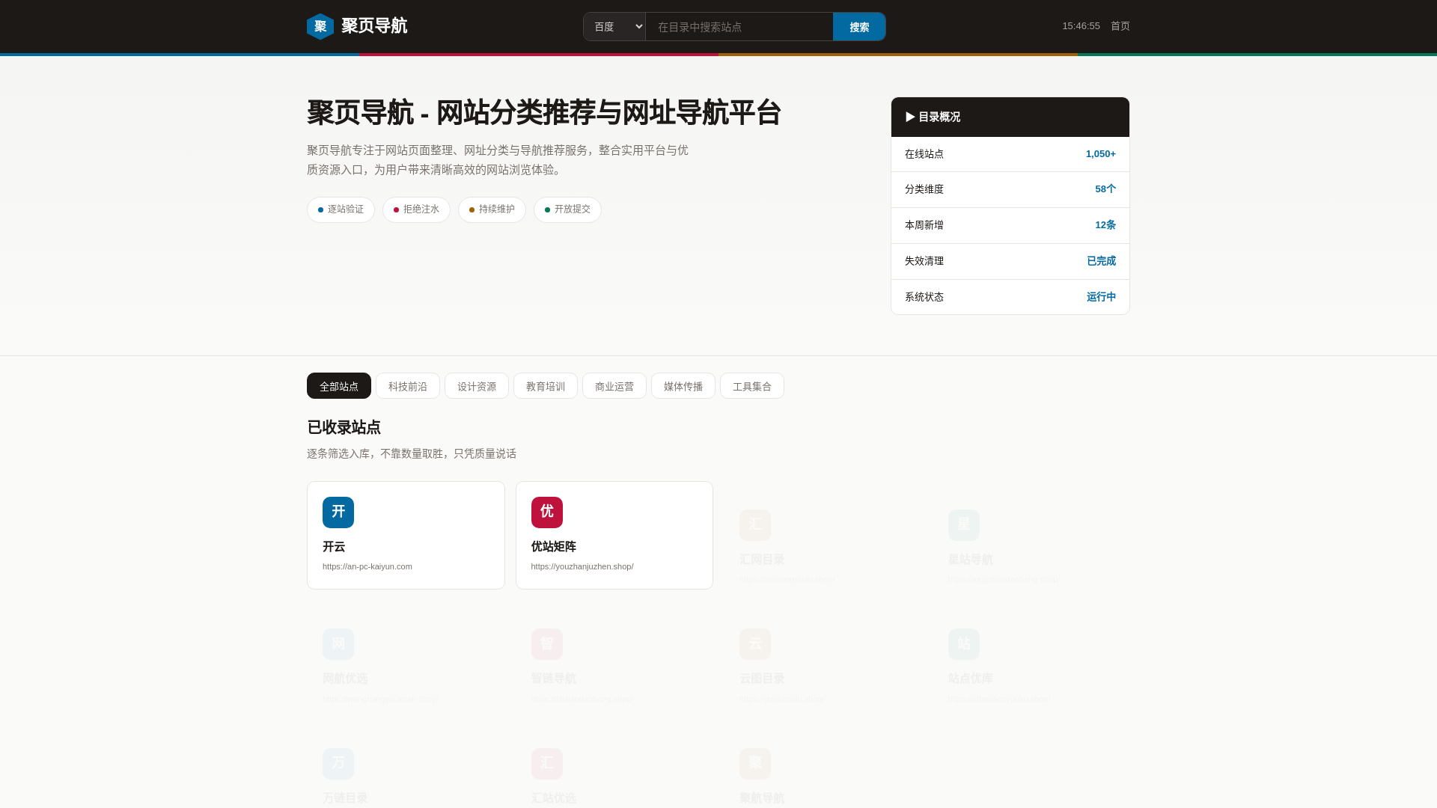Viewport: 1437px width, 808px height.
Task: Open the 云图目录 card title
Action: coord(762,679)
